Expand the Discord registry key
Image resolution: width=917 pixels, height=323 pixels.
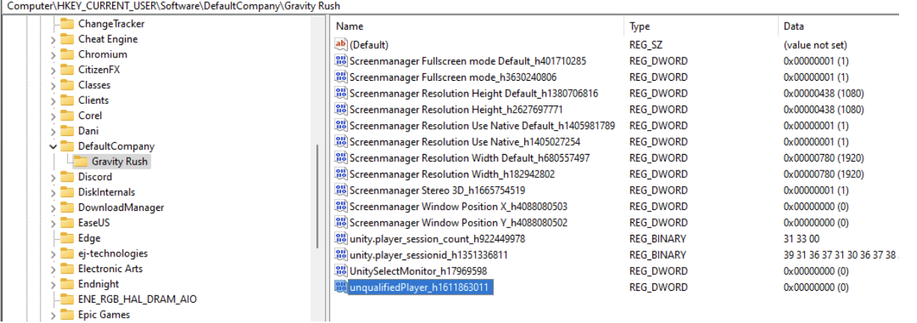(52, 177)
